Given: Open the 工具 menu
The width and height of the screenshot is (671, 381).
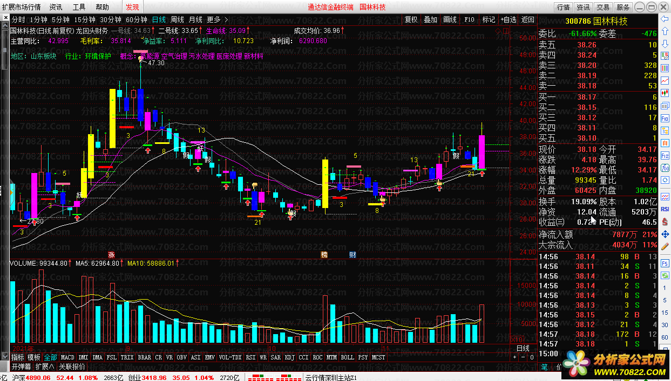Looking at the screenshot, I should [x=79, y=7].
